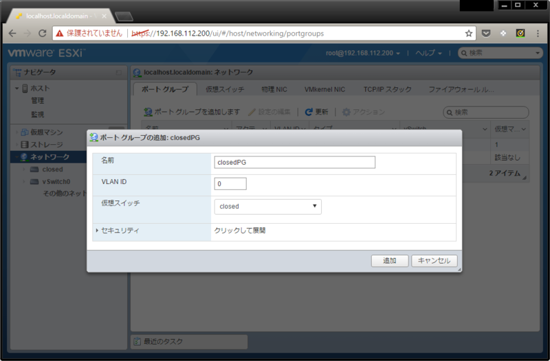Select 管理 under ホスト
The height and width of the screenshot is (361, 550).
pos(38,101)
